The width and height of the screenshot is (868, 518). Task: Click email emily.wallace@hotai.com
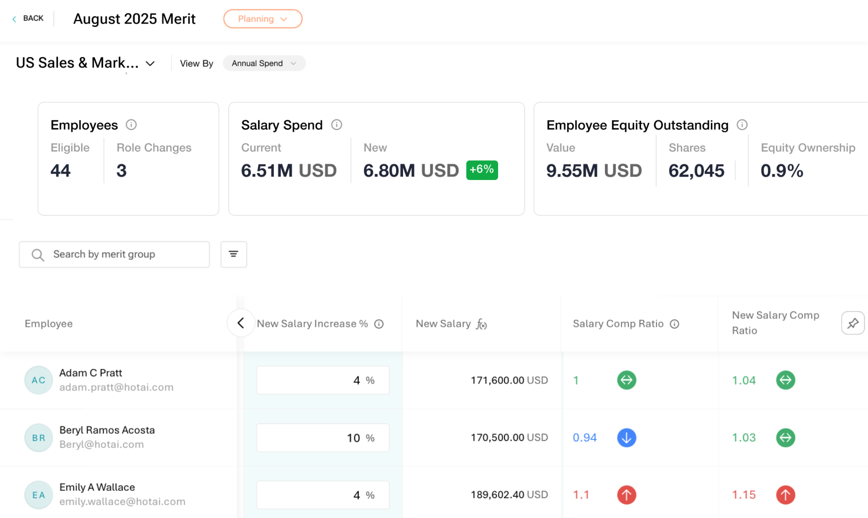click(x=122, y=502)
